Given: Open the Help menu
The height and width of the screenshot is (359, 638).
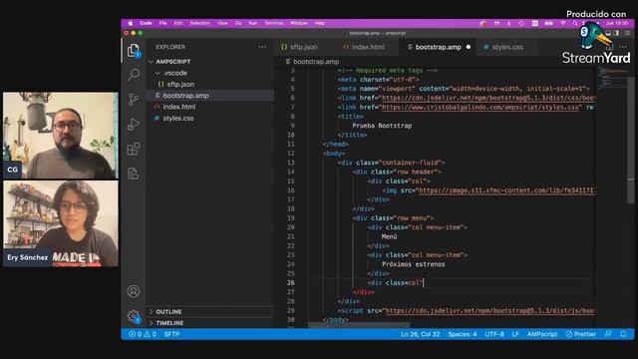Looking at the screenshot, I should point(320,23).
